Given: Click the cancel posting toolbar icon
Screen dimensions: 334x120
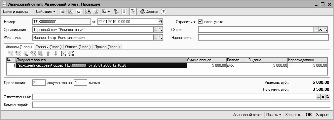Looking at the screenshot, I should pos(96,12).
